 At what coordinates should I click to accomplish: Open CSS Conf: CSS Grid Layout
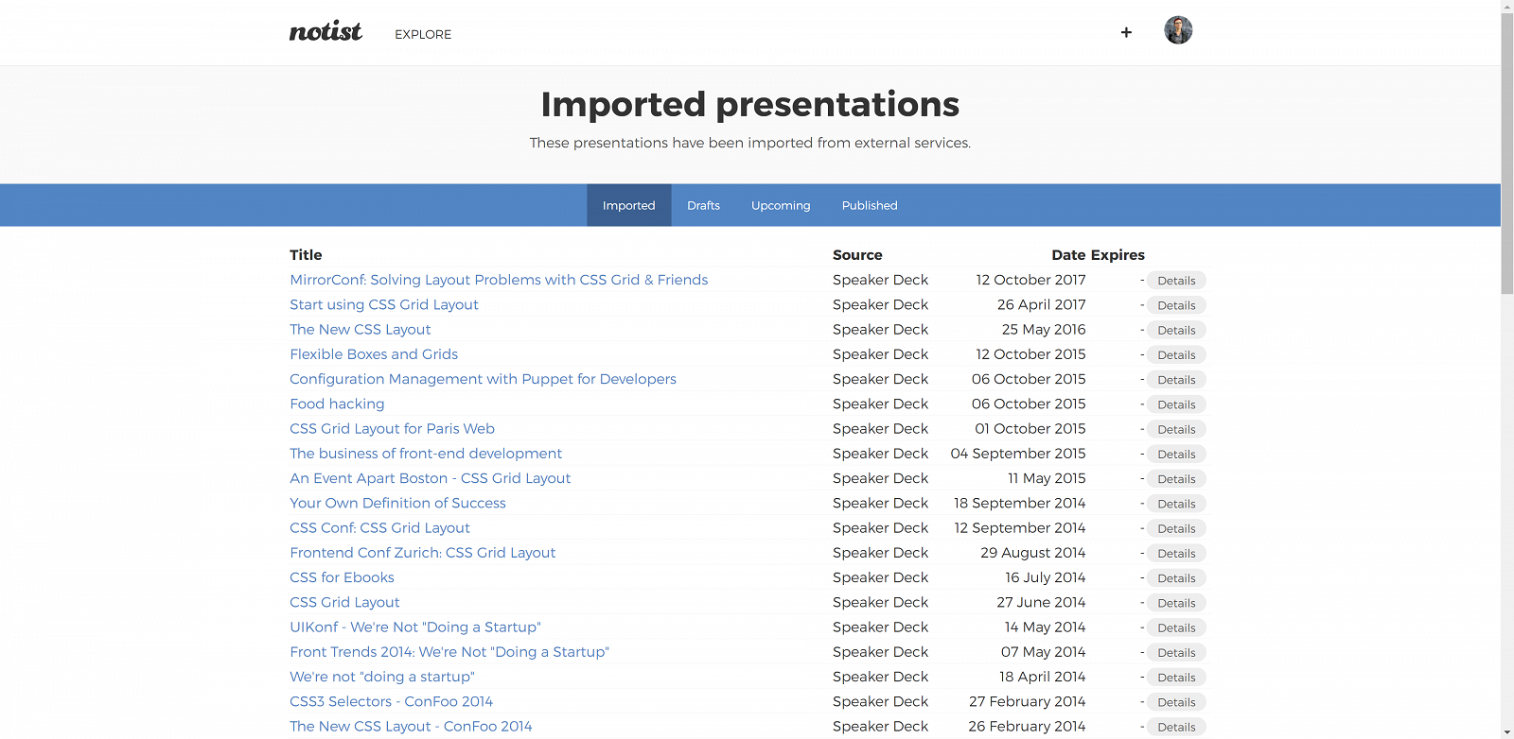tap(379, 527)
